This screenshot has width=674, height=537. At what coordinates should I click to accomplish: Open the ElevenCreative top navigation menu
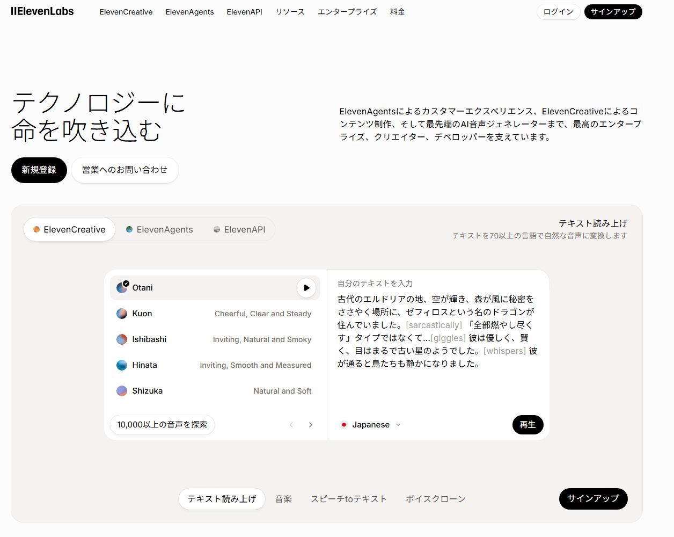point(126,12)
